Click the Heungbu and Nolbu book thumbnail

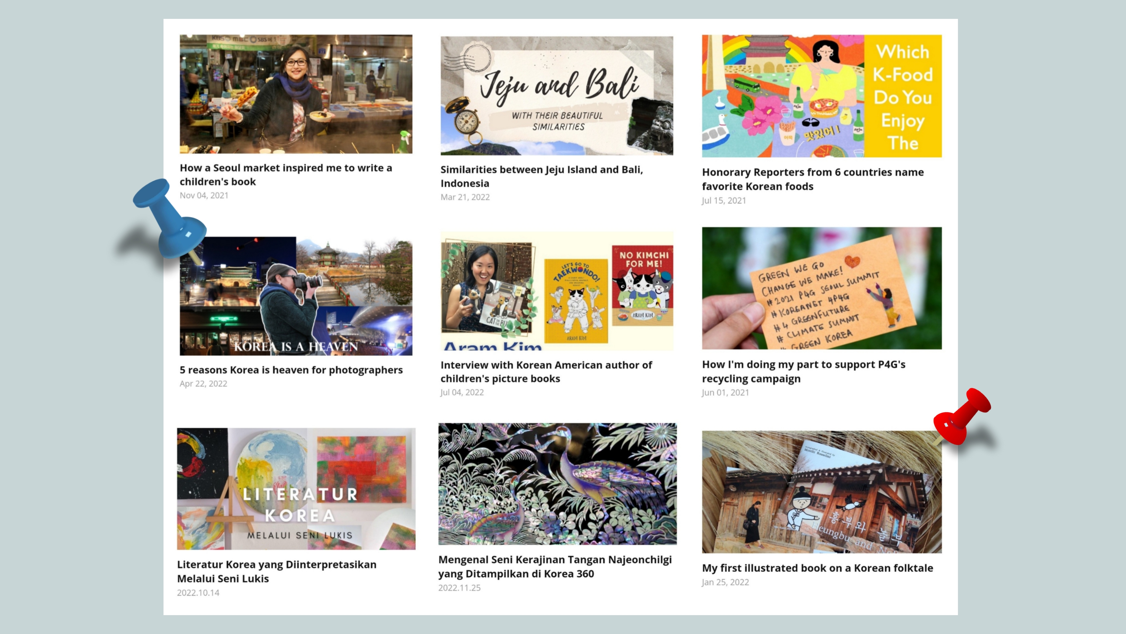point(822,492)
